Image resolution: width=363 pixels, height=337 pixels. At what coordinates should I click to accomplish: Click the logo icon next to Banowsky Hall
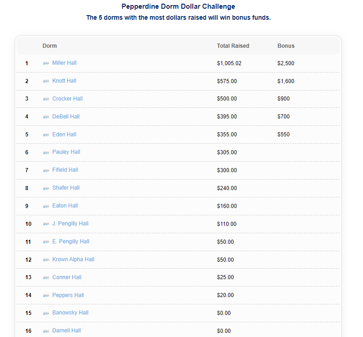(x=46, y=313)
